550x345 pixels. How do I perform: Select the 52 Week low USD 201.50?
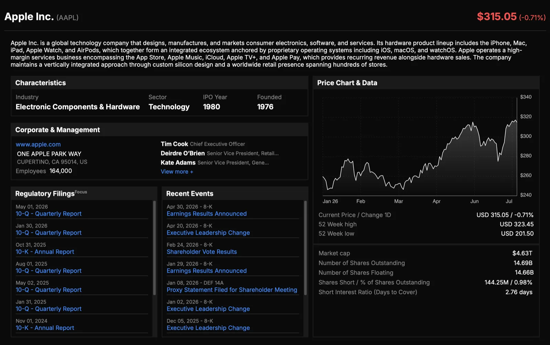pos(517,233)
